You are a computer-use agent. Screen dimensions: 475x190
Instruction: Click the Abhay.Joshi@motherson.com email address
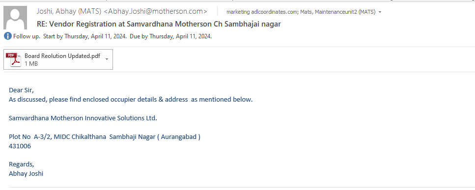pyautogui.click(x=155, y=11)
